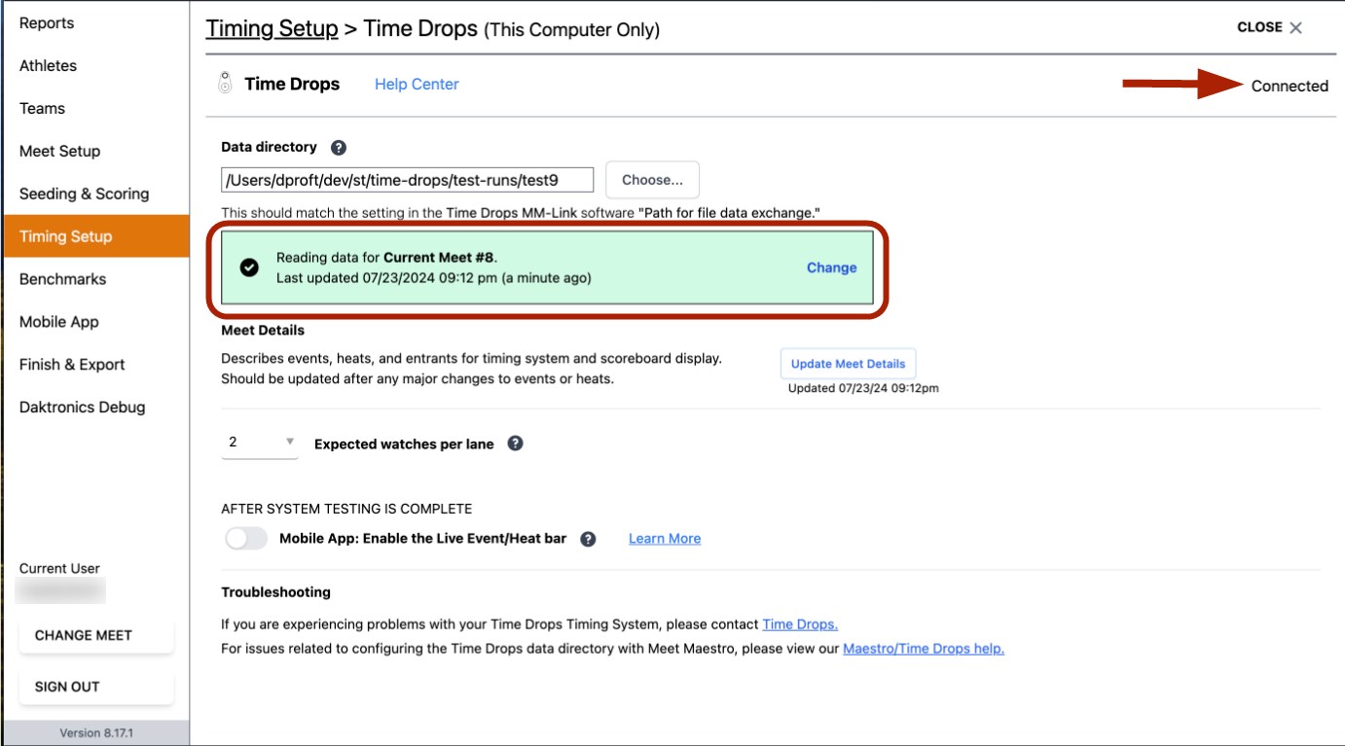This screenshot has height=746, width=1345.
Task: Click the CHANGE MEET button
Action: 96,635
